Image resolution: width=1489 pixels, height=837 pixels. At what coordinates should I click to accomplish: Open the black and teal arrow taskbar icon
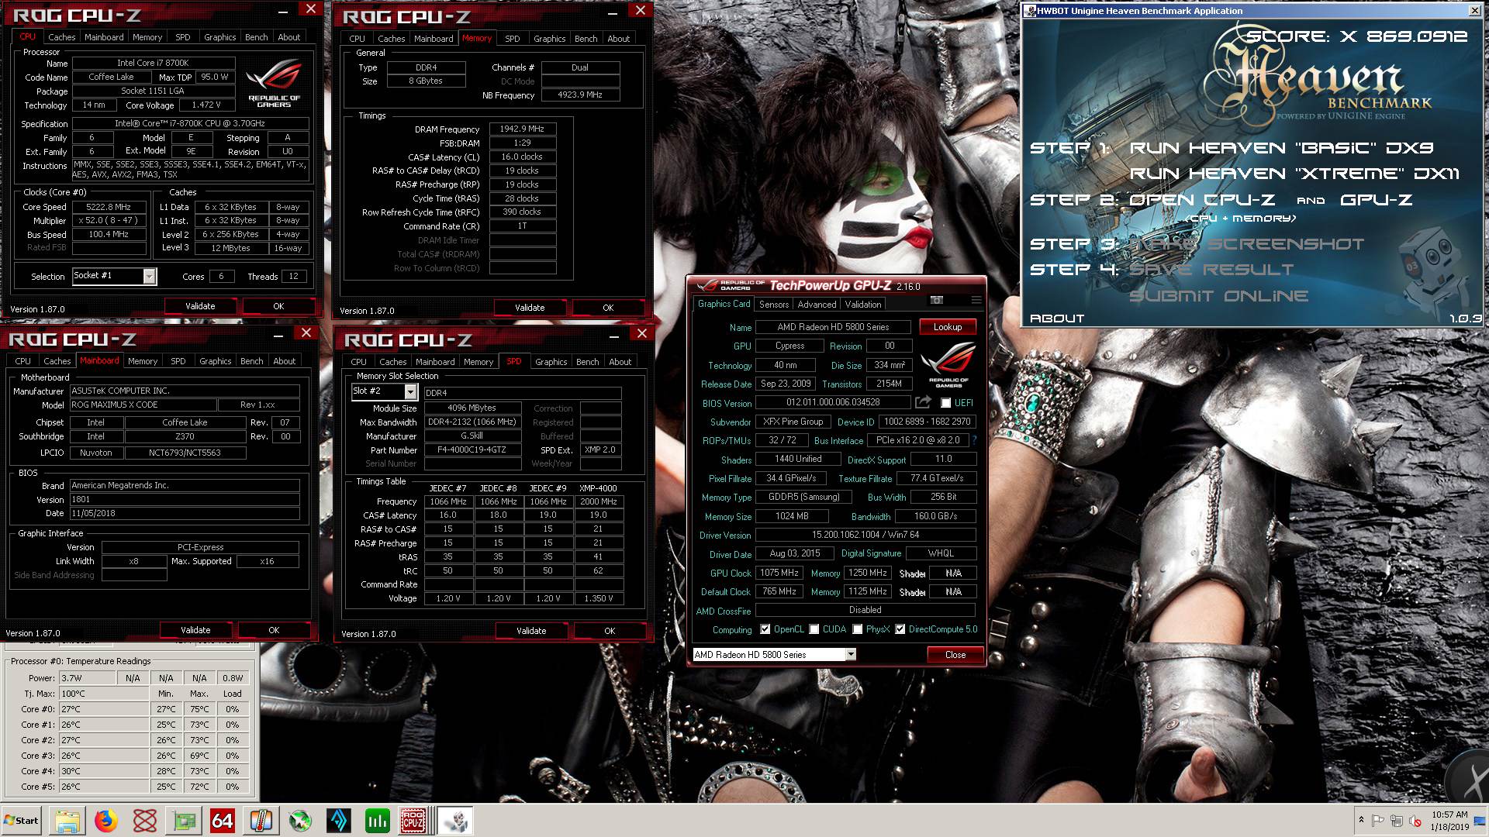[x=339, y=820]
